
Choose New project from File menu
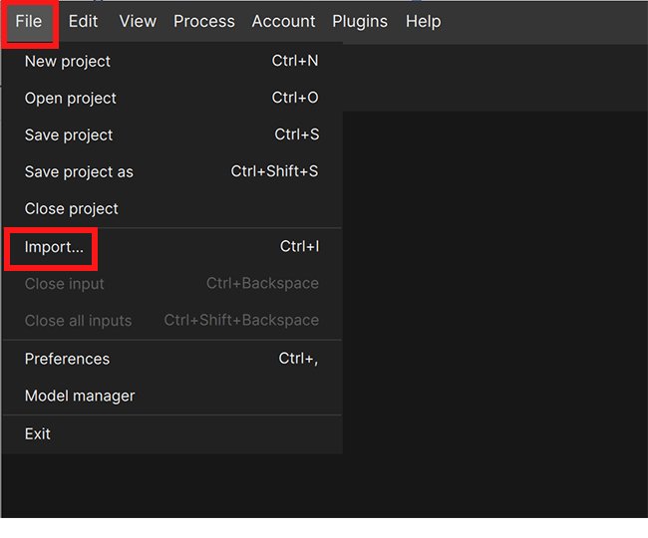click(x=171, y=61)
